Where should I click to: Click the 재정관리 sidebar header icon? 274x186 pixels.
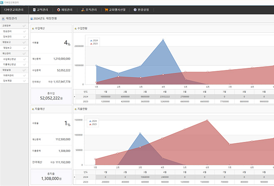[3, 18]
